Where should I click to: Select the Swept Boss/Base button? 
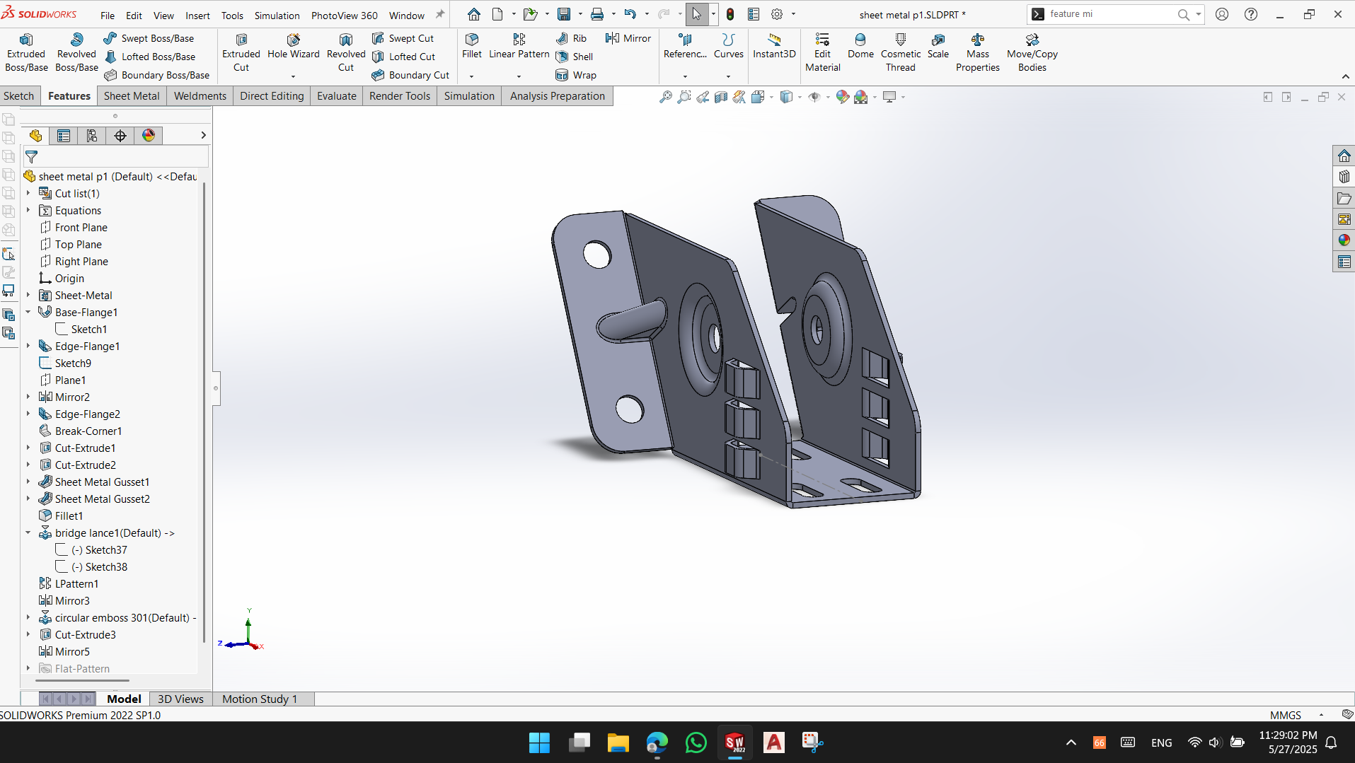[x=149, y=38]
